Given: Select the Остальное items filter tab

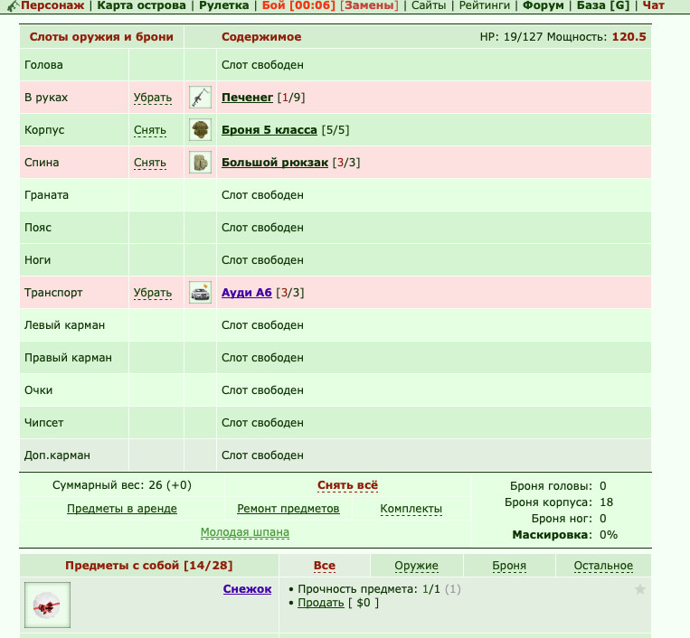Looking at the screenshot, I should [603, 566].
